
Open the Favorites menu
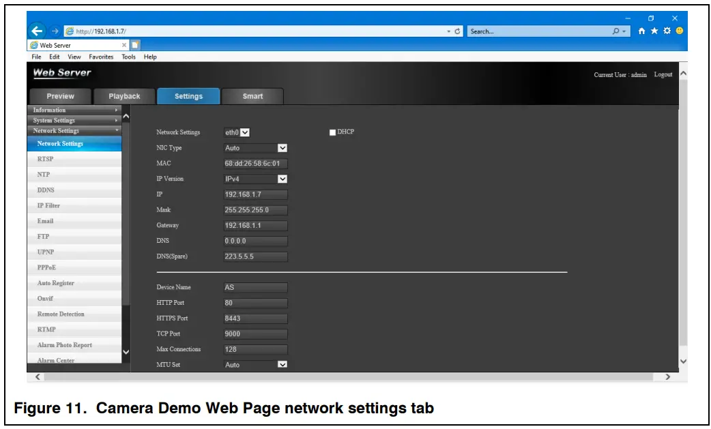[x=101, y=57]
